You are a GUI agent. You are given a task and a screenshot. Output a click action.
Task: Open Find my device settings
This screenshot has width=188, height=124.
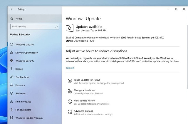(35, 102)
